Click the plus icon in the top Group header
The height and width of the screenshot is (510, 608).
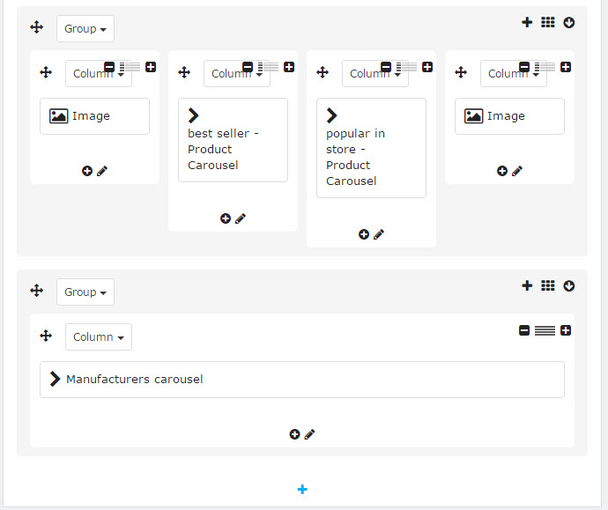(x=527, y=23)
